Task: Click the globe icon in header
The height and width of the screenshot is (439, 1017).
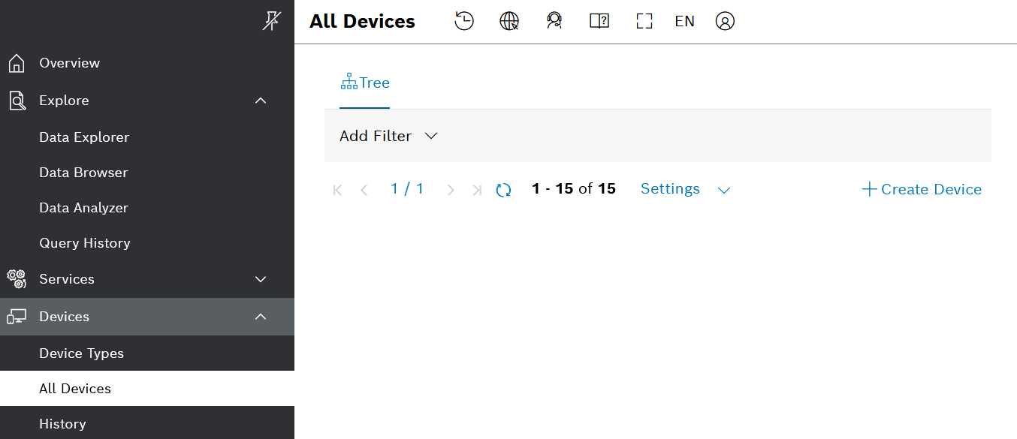Action: pyautogui.click(x=509, y=21)
